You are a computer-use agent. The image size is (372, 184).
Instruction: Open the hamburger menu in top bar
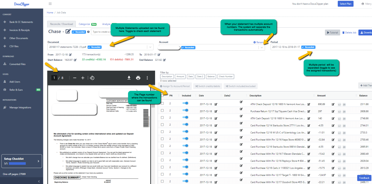(50, 4)
